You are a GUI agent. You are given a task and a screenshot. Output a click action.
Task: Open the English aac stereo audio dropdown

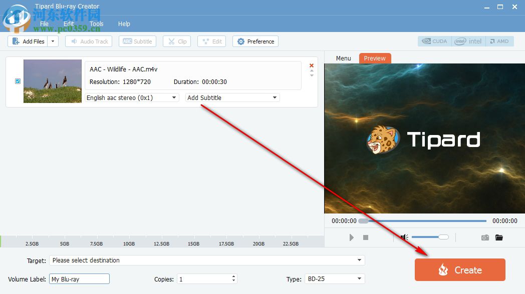(174, 97)
